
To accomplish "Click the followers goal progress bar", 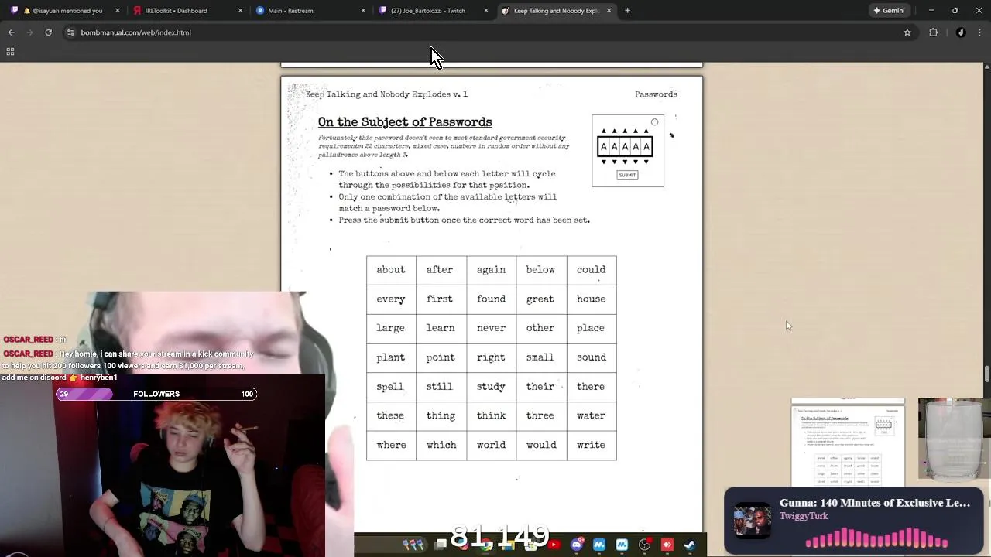I will [x=156, y=394].
